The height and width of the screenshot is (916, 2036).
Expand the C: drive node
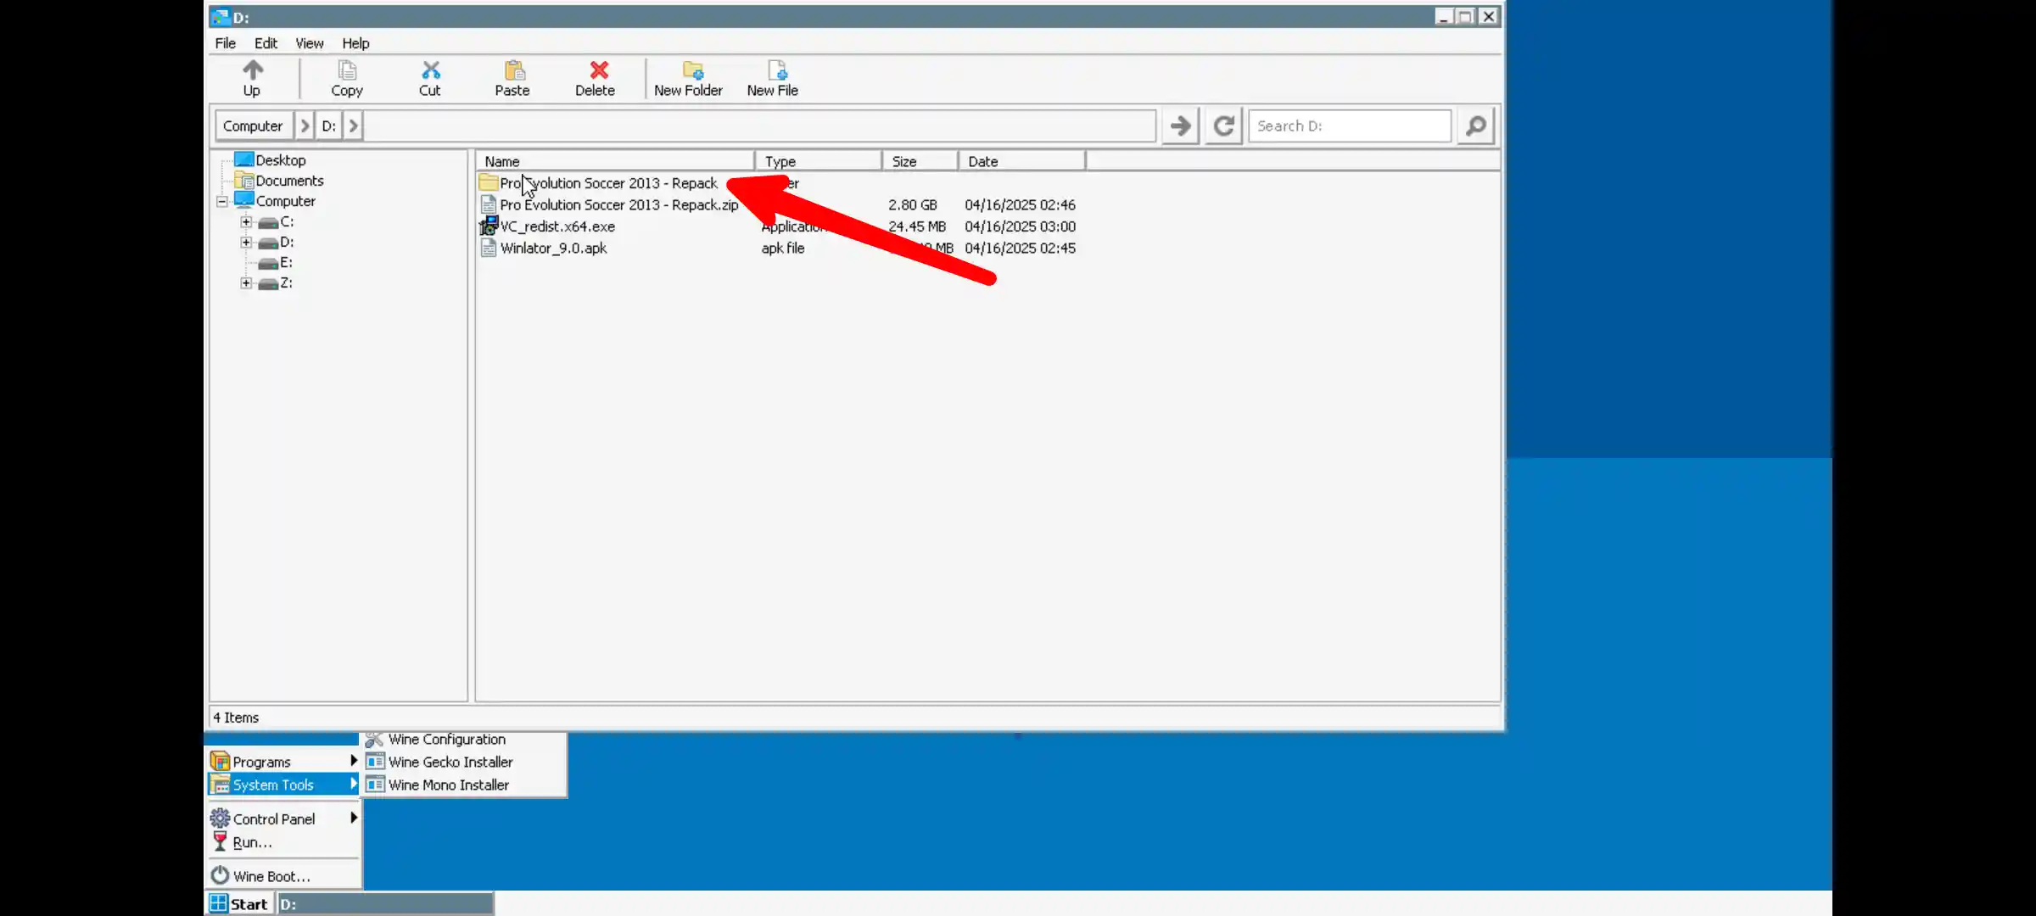coord(246,221)
